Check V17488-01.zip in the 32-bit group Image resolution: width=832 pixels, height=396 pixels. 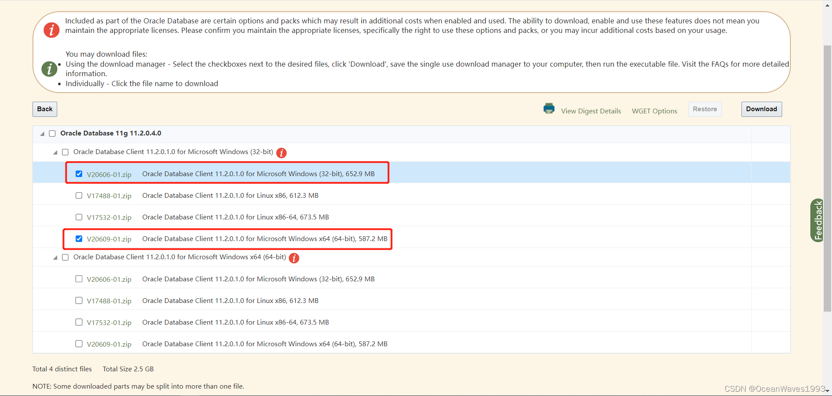[79, 195]
